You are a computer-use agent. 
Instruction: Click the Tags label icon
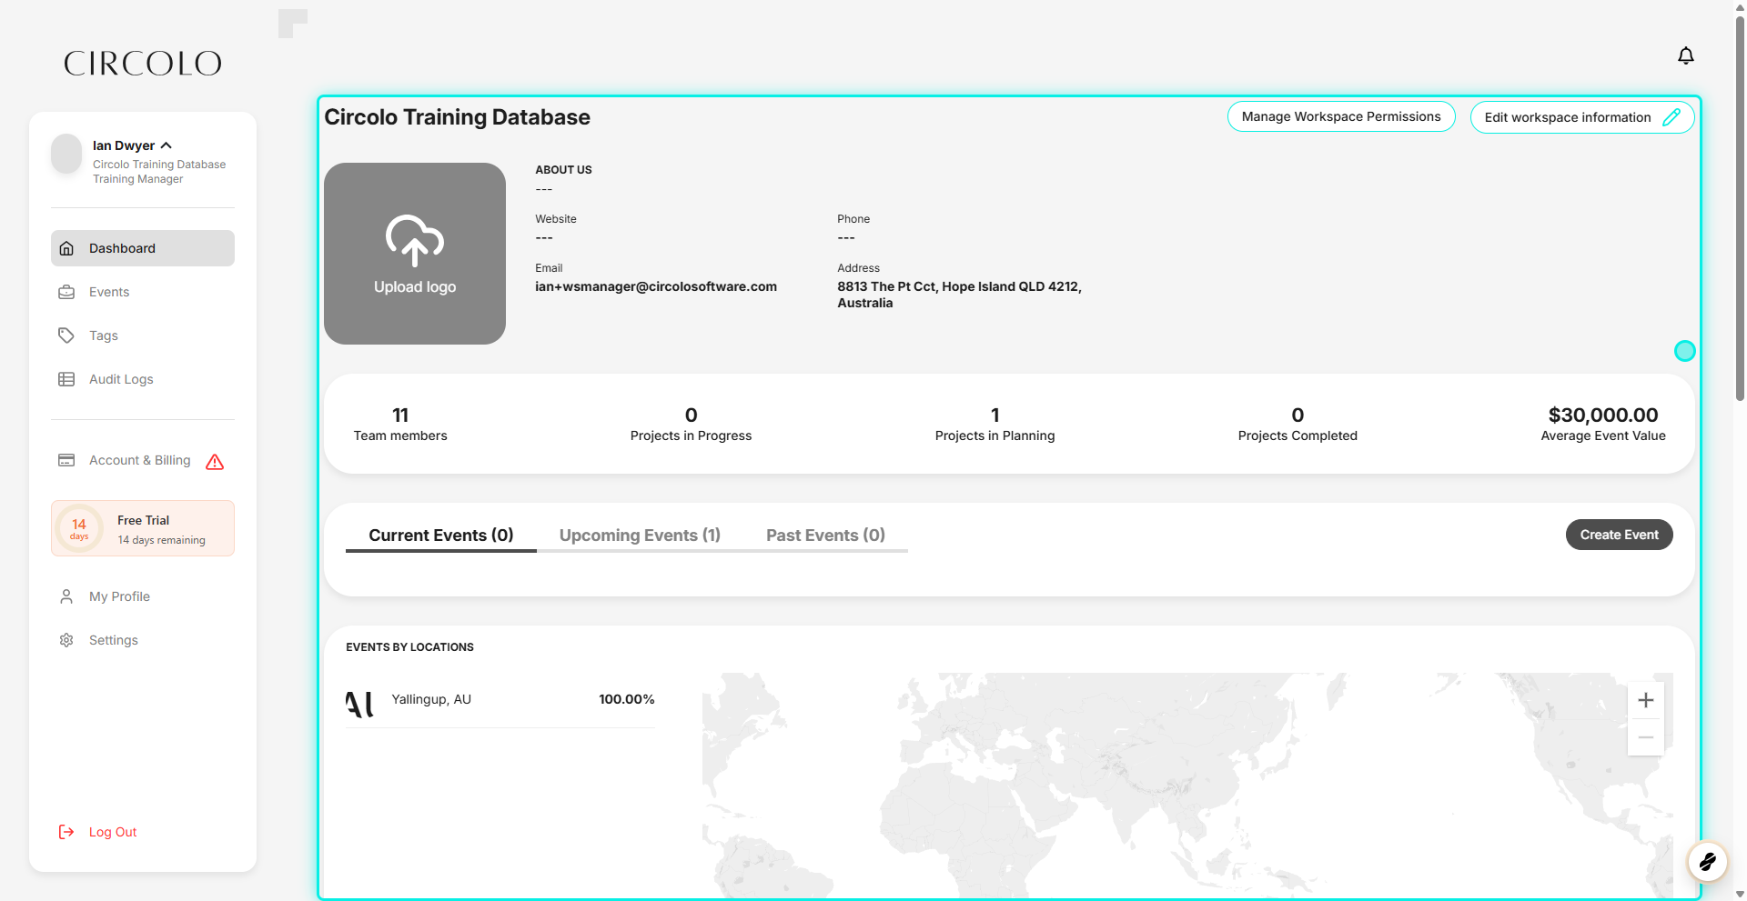point(66,335)
